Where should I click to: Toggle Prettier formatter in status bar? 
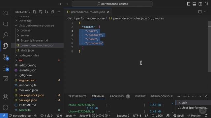coord(194,116)
